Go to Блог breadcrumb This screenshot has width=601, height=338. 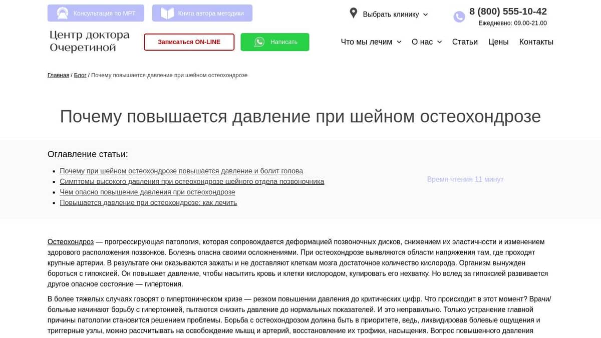(x=80, y=75)
